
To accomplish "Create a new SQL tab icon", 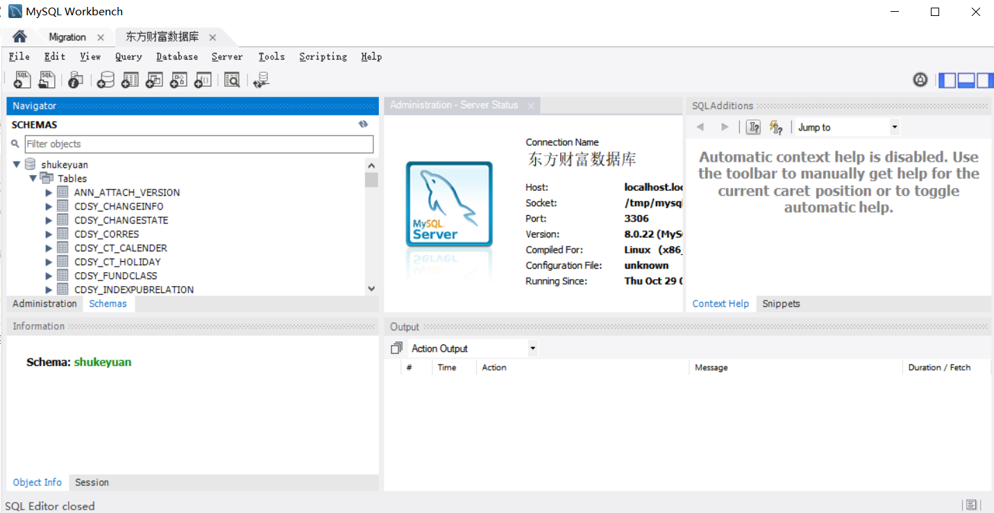I will pyautogui.click(x=22, y=80).
